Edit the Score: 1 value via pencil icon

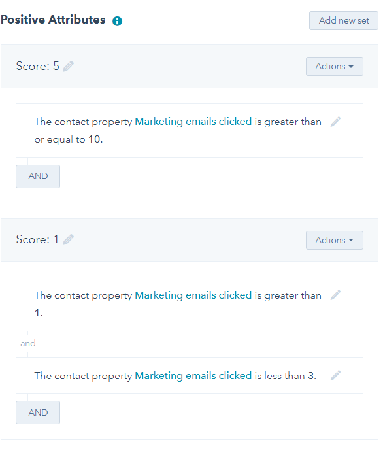point(69,239)
